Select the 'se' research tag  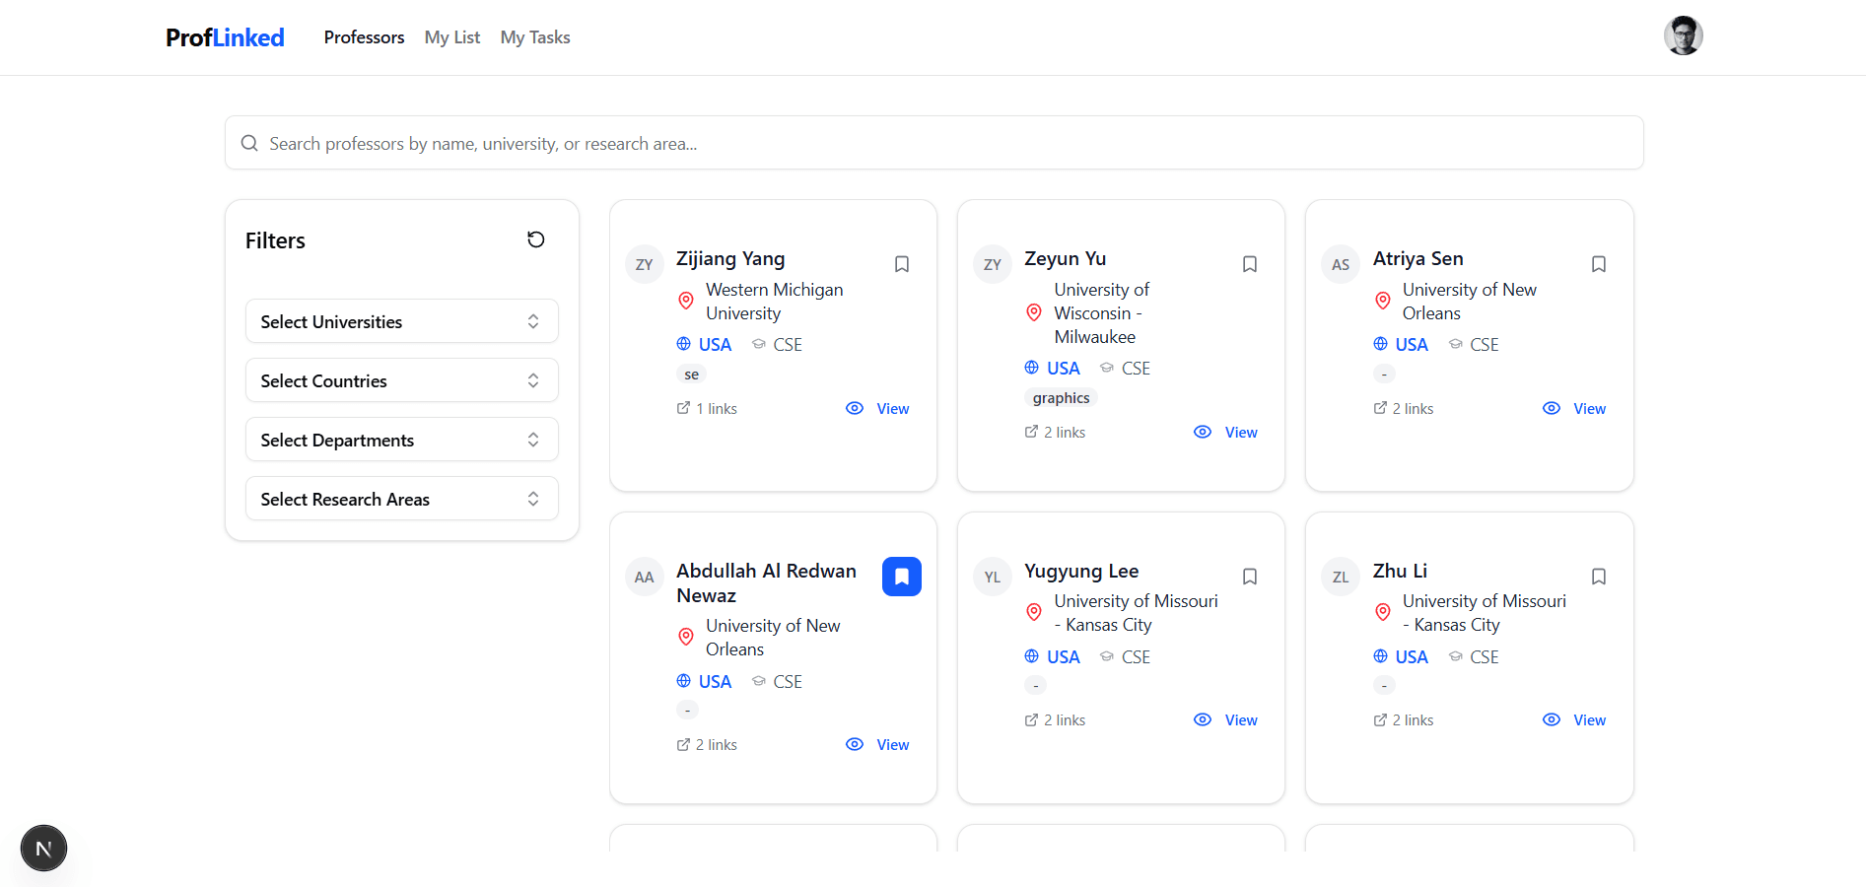click(692, 375)
